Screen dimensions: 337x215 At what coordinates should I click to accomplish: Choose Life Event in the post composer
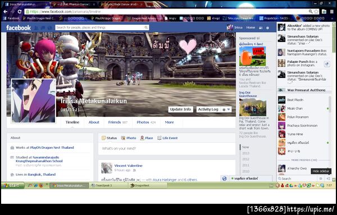(167, 138)
